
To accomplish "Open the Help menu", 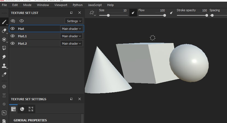I will (110, 5).
